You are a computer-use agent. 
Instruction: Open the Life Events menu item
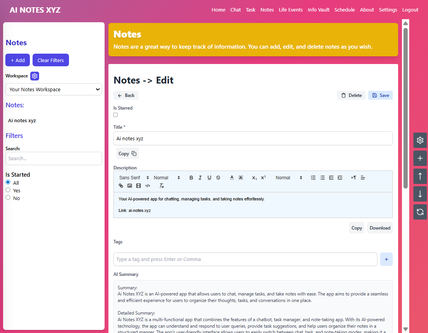coord(290,10)
